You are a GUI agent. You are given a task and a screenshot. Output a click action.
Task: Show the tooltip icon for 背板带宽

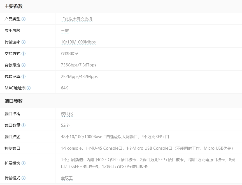click(x=24, y=65)
